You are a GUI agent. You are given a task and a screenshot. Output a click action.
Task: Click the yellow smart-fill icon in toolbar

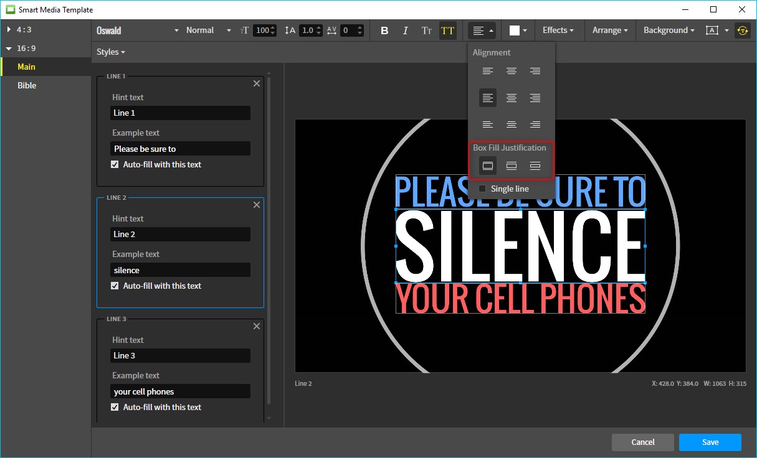tap(742, 30)
